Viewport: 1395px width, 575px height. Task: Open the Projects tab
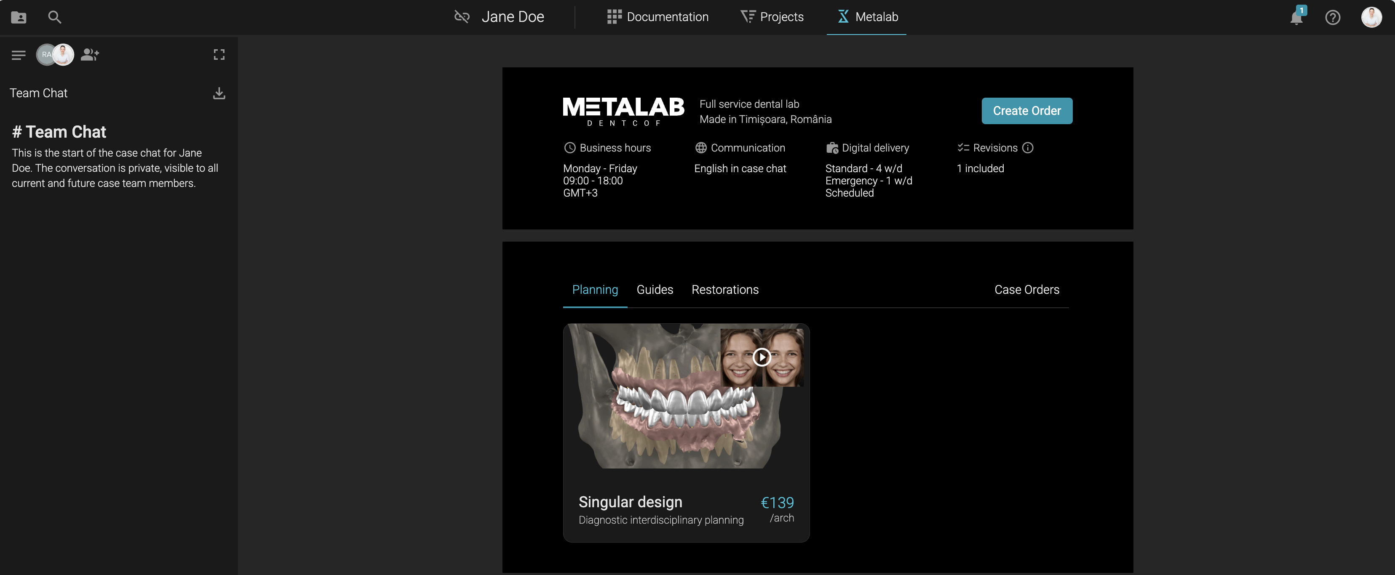click(x=772, y=17)
